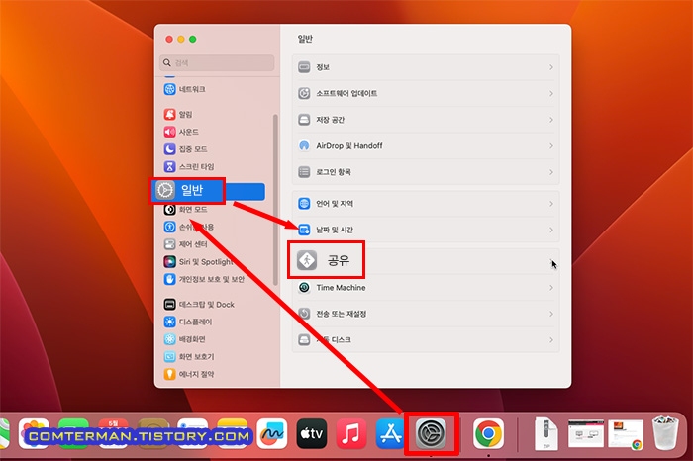Open Siri 및 Spotlight settings
693x461 pixels.
pyautogui.click(x=198, y=262)
